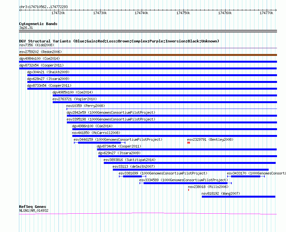Select the dgv304n21 (Shaikh2009) label

coord(48,72)
